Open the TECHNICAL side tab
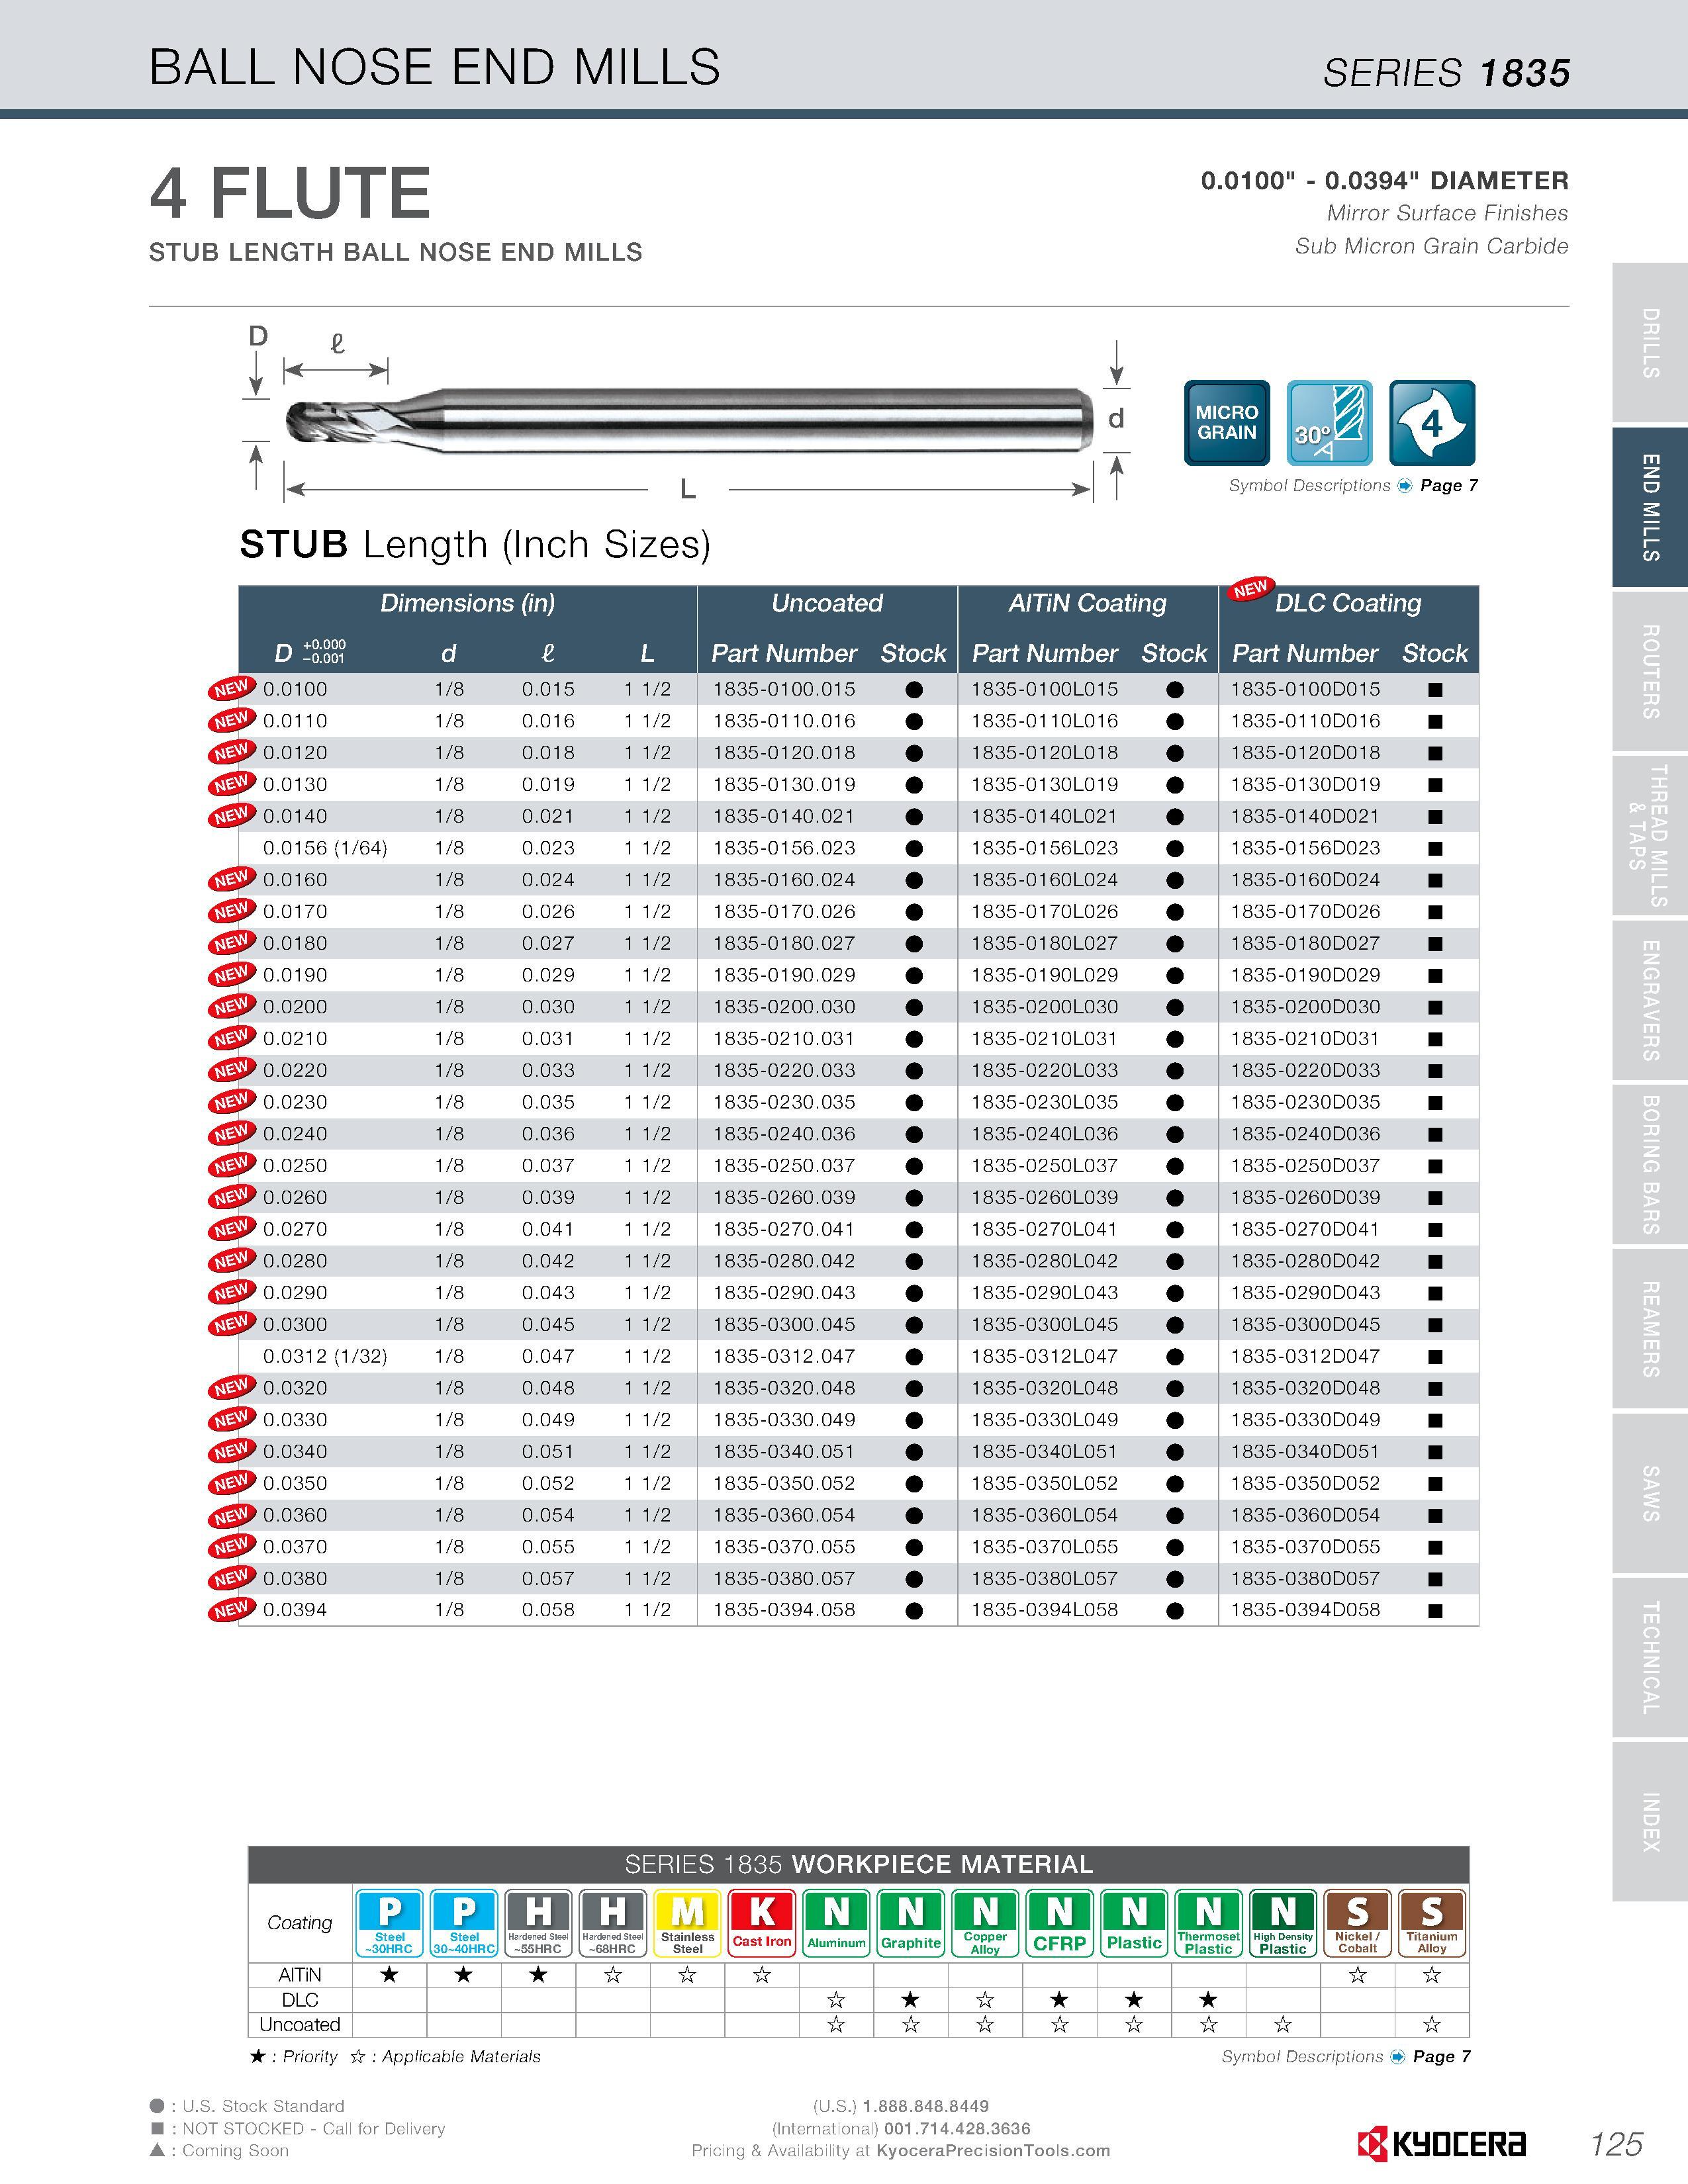Viewport: 1688px width, 2184px height. tap(1650, 1658)
